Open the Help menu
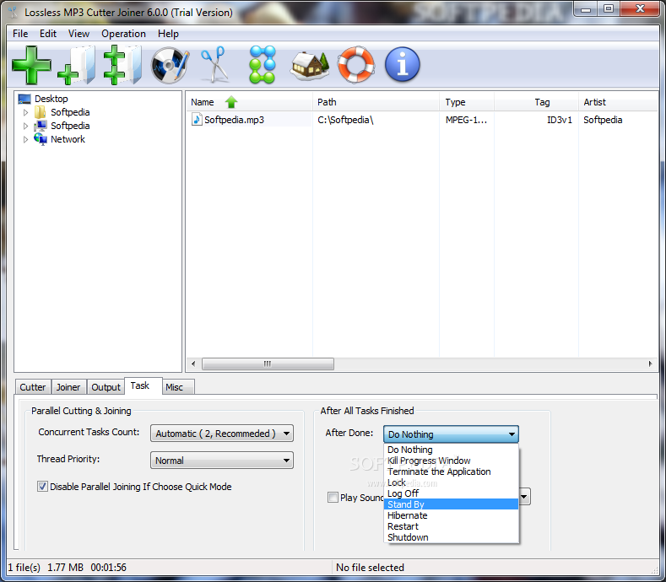The image size is (666, 582). pyautogui.click(x=168, y=34)
